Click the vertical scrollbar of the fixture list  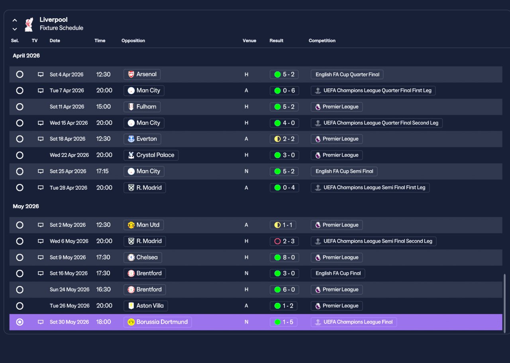505,303
